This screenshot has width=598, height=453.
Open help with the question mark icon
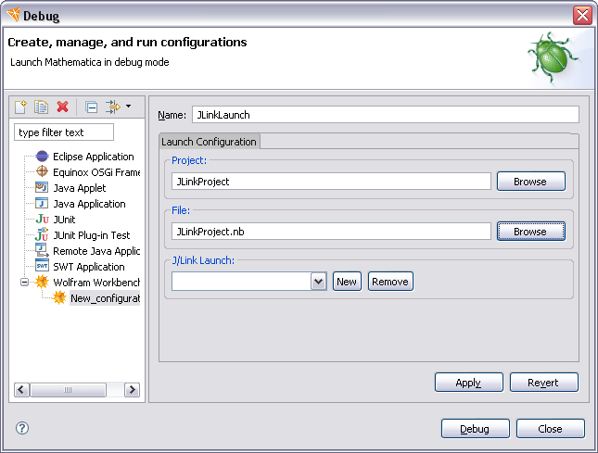22,428
